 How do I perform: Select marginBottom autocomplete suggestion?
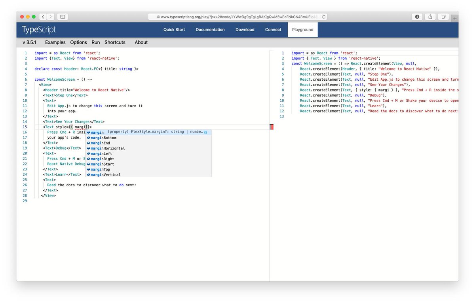coord(148,138)
